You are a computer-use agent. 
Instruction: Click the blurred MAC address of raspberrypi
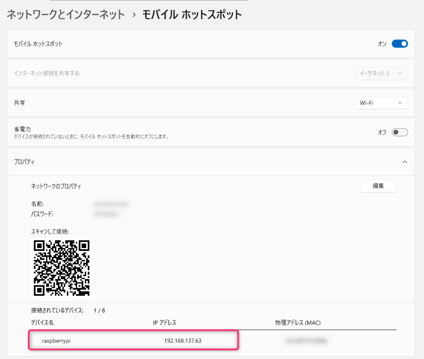point(306,341)
